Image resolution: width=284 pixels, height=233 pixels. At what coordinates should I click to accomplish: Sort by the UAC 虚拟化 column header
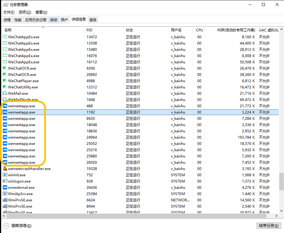(x=268, y=30)
